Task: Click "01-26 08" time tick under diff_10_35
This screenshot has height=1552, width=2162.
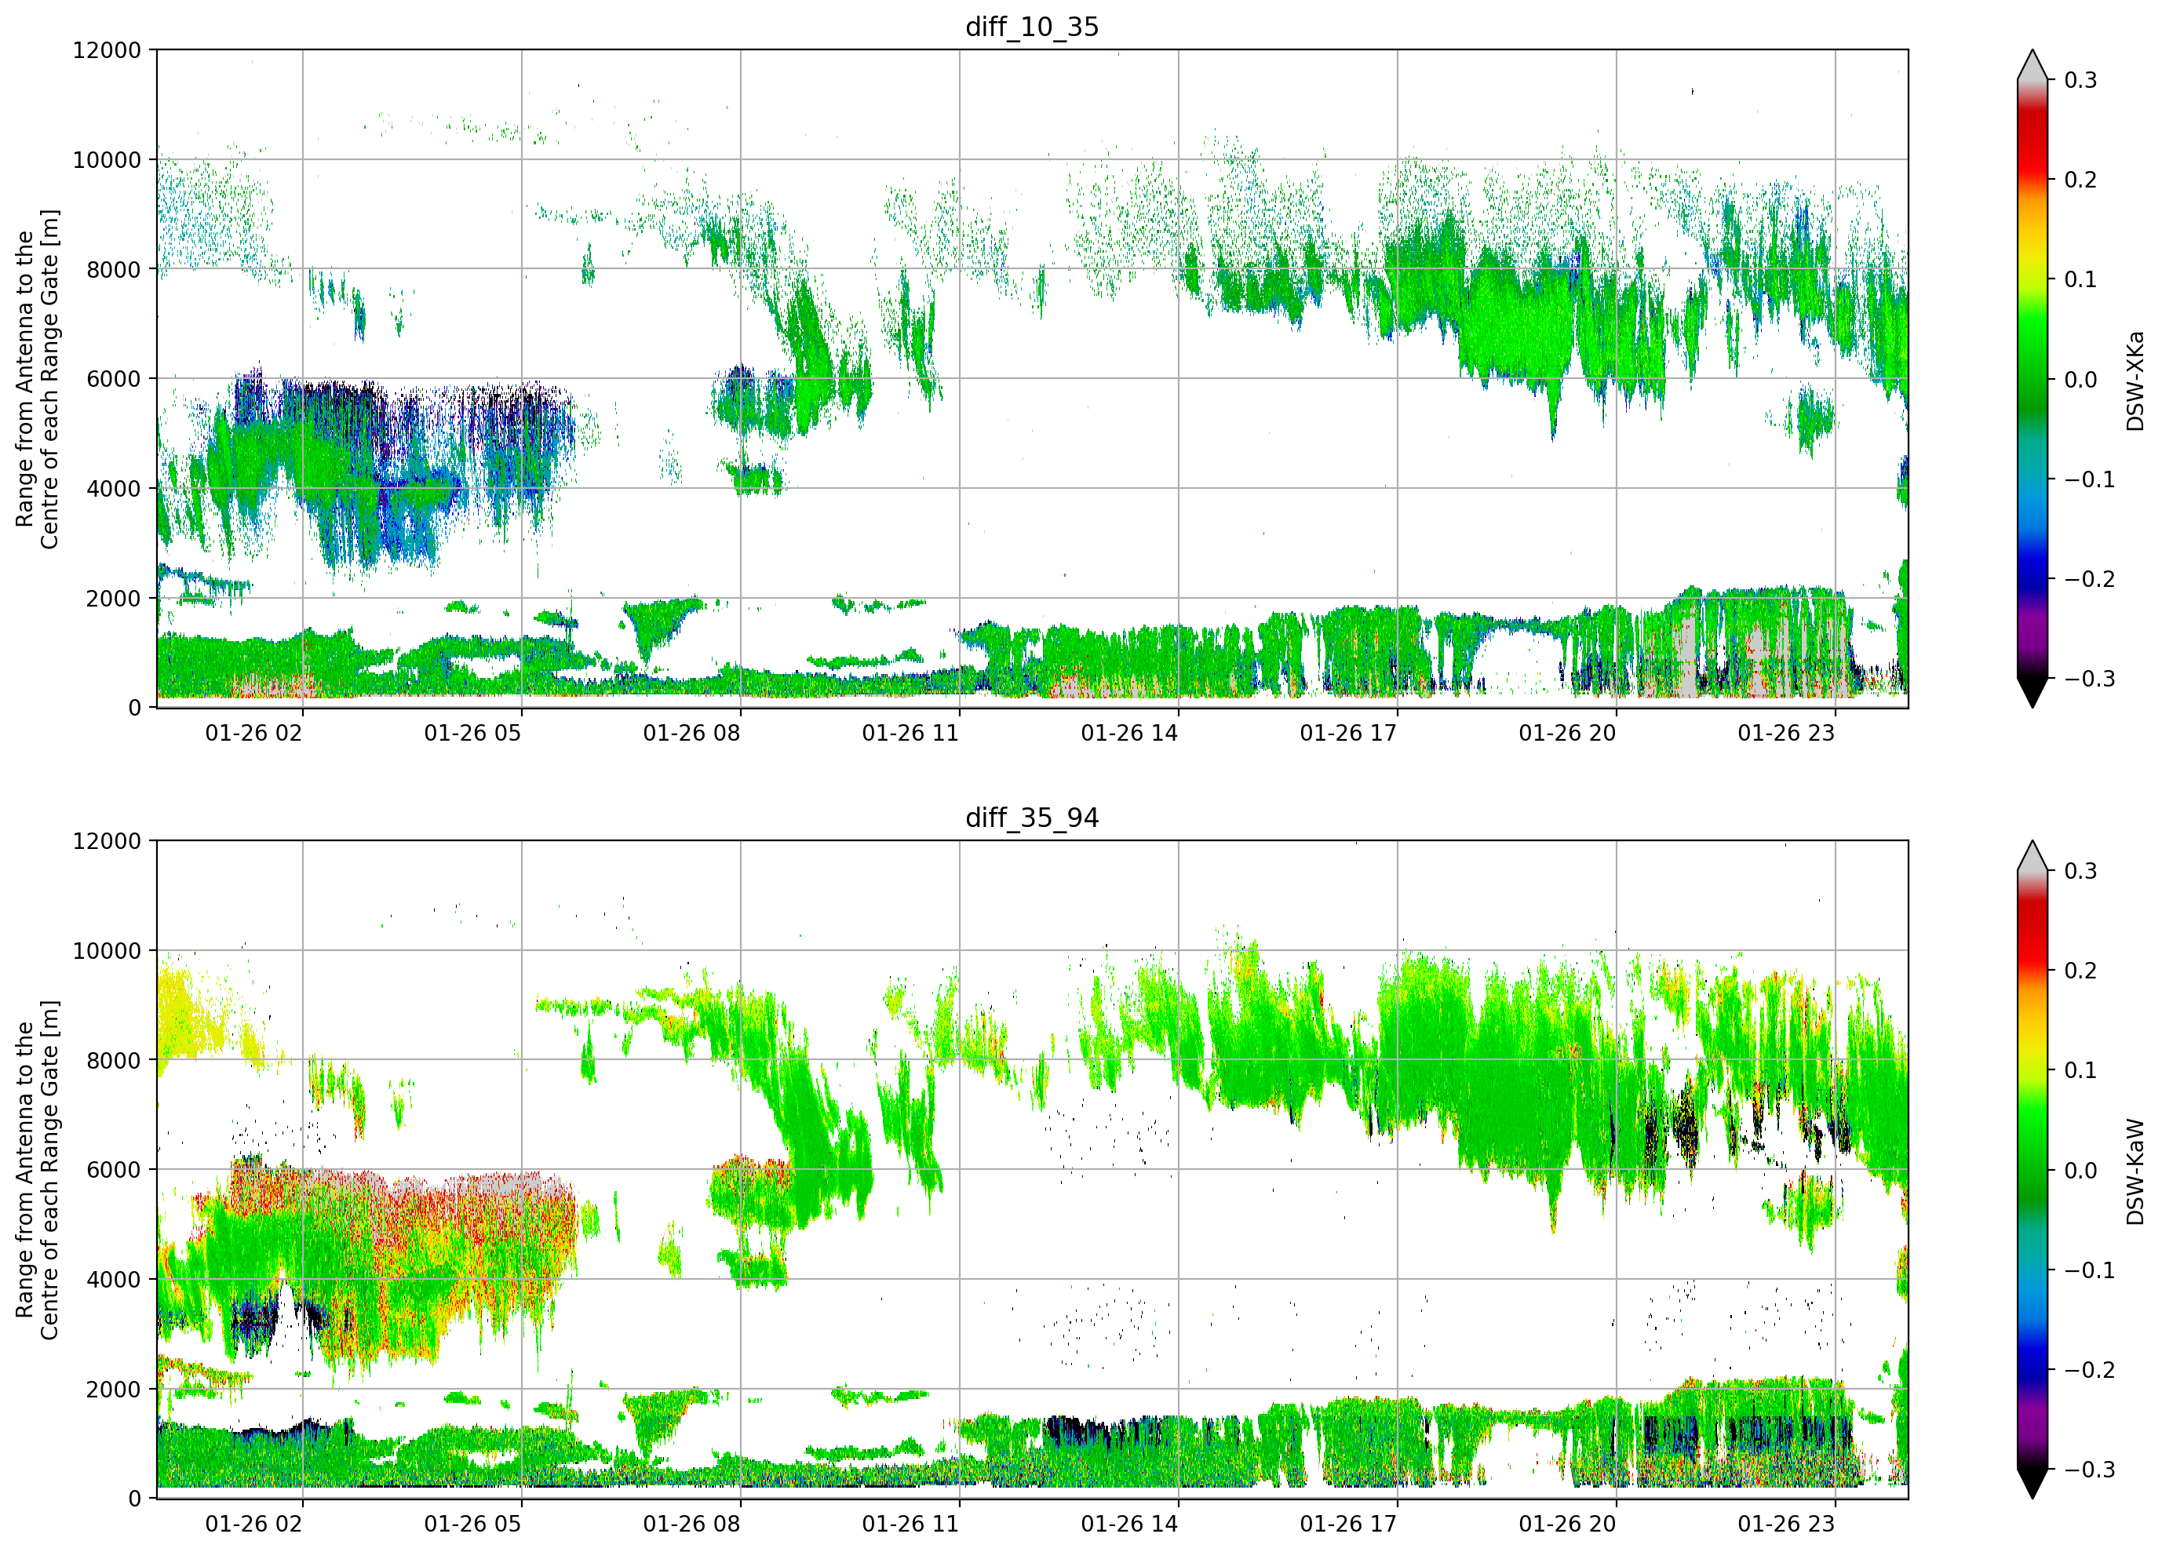Action: 691,733
